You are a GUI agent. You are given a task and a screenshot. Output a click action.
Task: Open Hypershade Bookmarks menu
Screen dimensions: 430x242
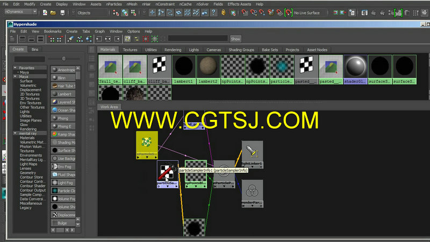[52, 31]
